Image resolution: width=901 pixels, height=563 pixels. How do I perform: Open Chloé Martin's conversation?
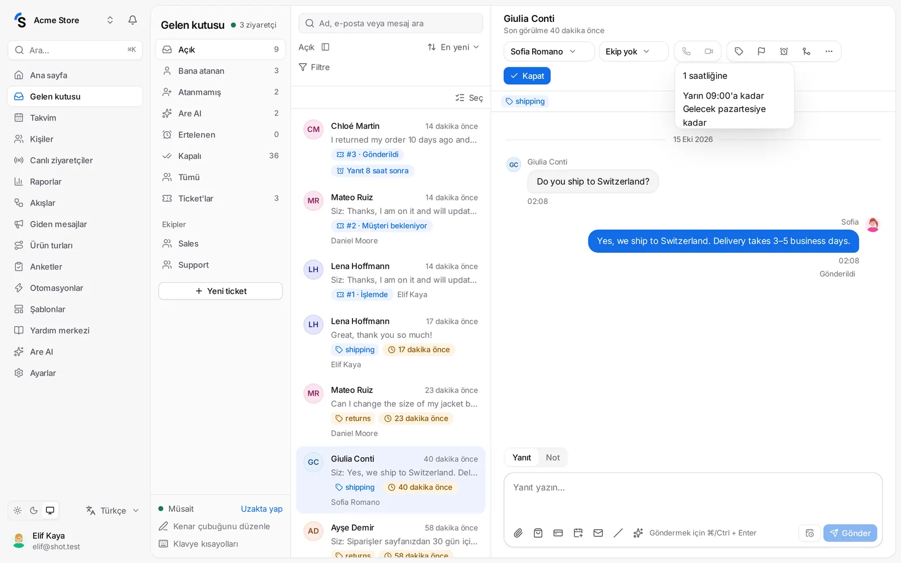(391, 148)
